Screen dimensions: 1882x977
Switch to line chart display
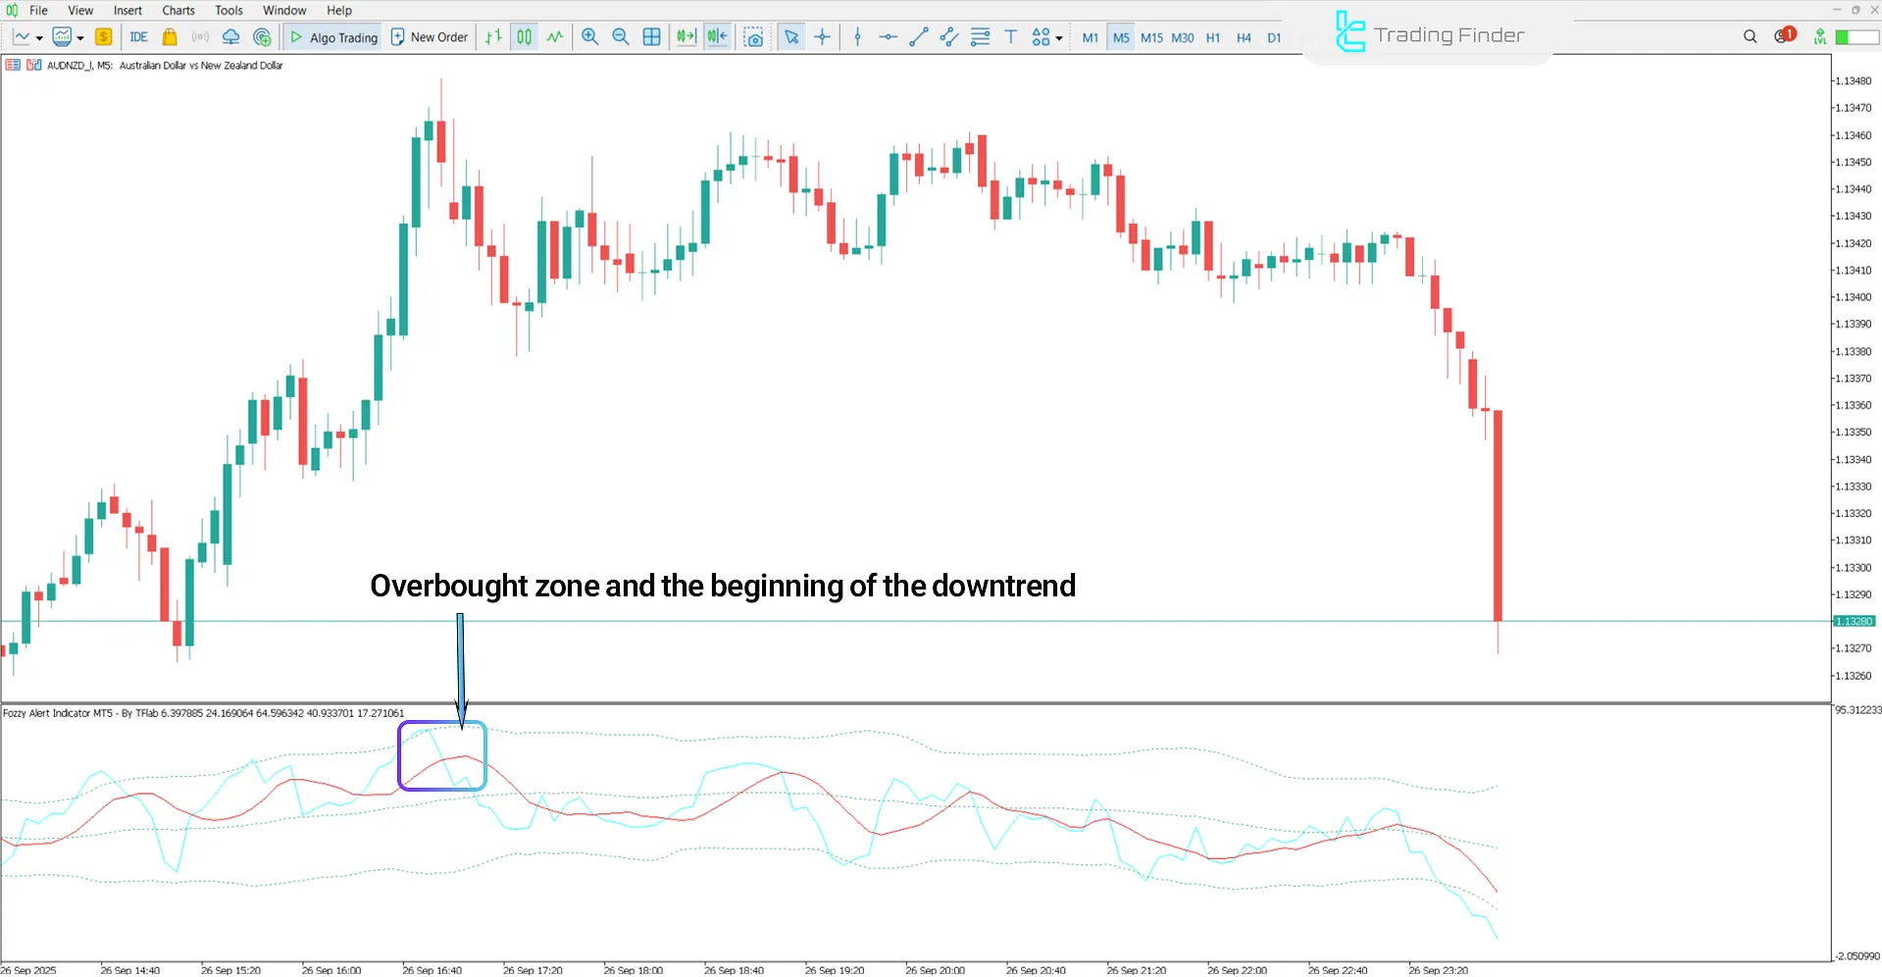(x=555, y=36)
